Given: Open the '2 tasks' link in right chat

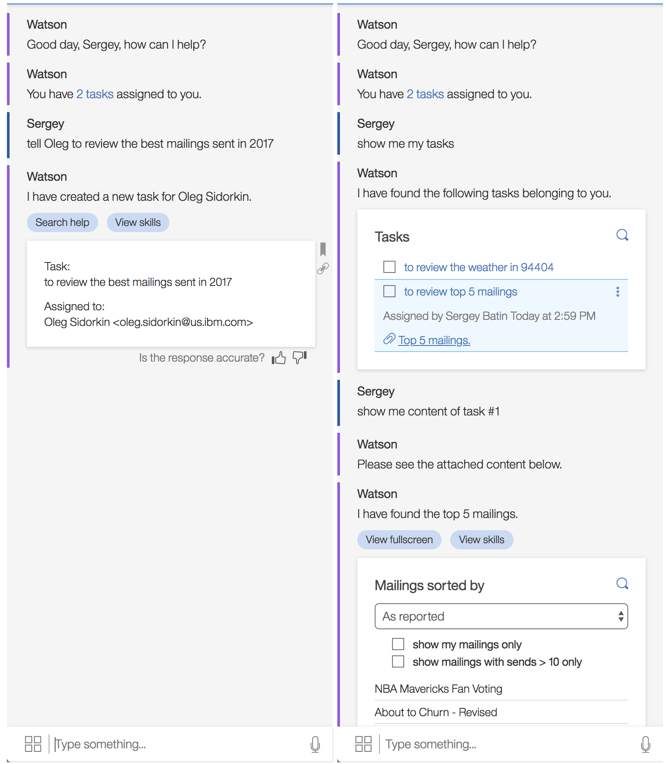Looking at the screenshot, I should coord(425,94).
